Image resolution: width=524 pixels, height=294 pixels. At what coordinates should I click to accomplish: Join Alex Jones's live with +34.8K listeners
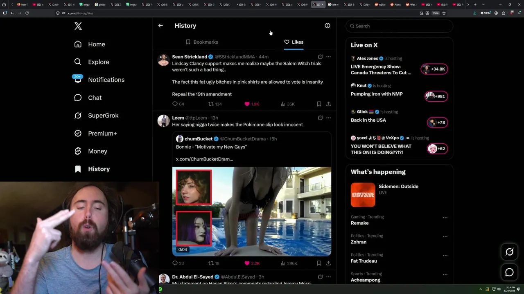tap(434, 69)
